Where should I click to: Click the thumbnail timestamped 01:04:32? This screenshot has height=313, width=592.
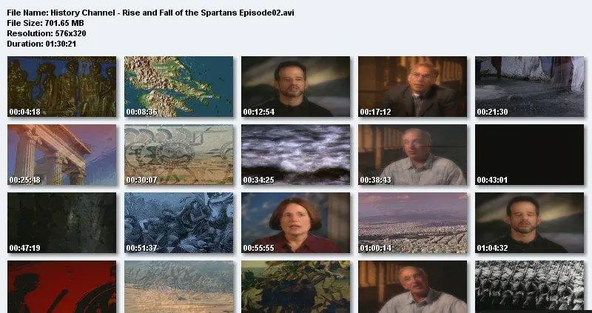[530, 223]
